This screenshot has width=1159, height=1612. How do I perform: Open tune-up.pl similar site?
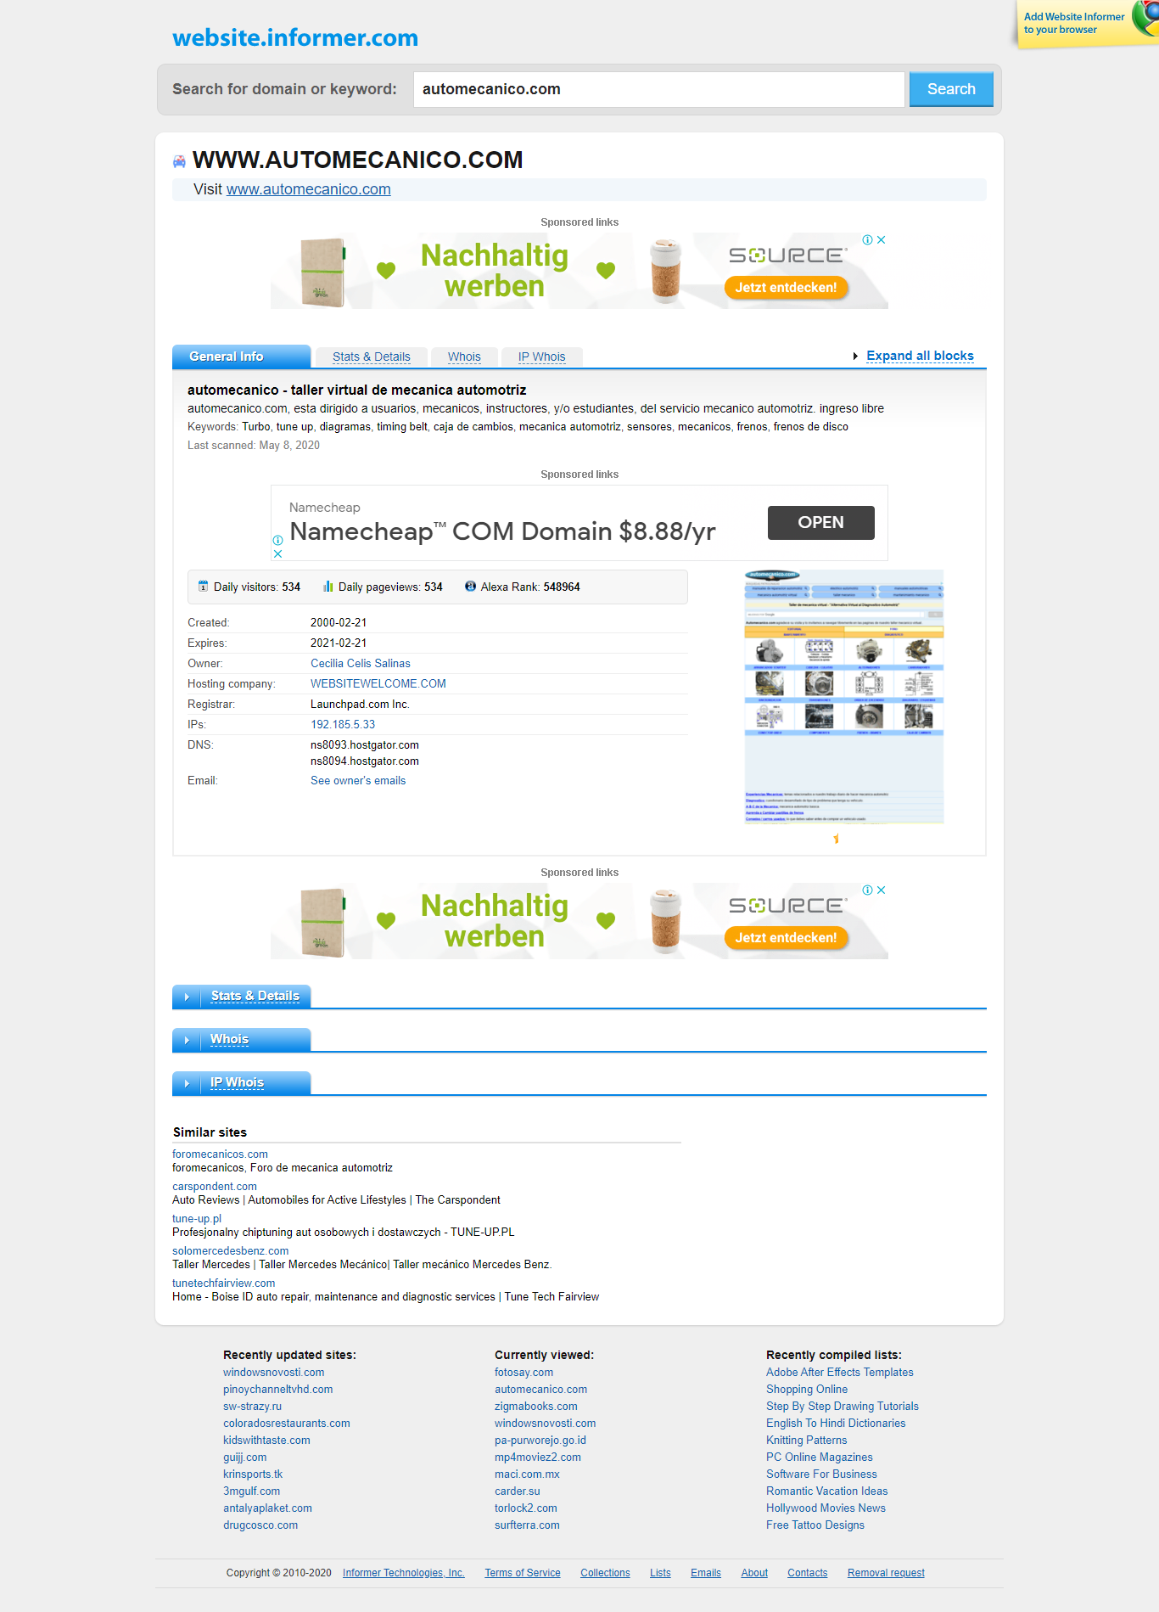pos(197,1219)
